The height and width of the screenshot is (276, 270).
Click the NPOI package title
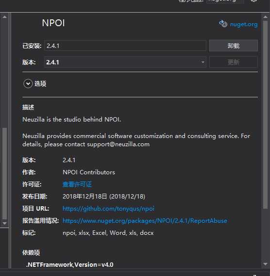53,23
